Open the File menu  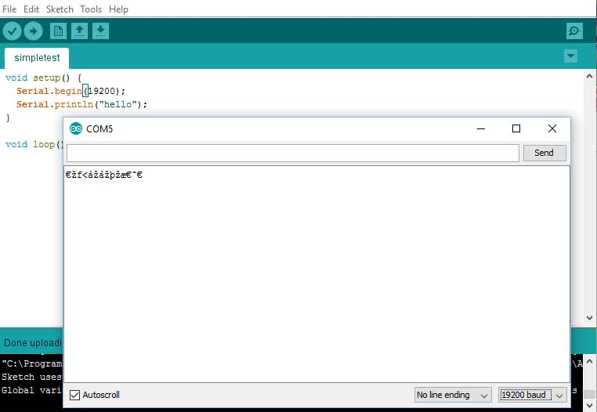point(9,9)
